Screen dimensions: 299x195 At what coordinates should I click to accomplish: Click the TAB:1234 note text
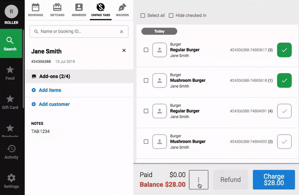(41, 132)
